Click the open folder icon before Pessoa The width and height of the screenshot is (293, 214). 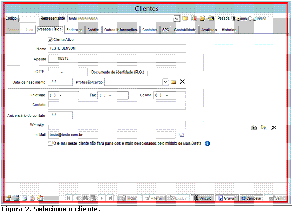coord(202,19)
